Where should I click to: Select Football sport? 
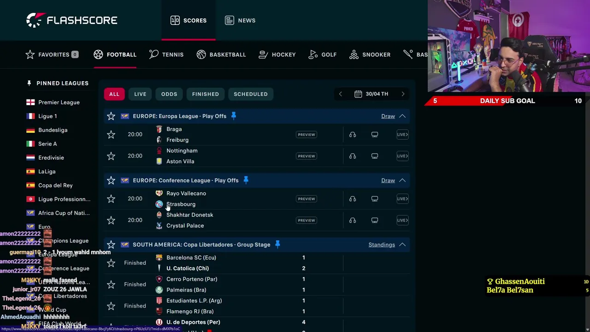[115, 54]
